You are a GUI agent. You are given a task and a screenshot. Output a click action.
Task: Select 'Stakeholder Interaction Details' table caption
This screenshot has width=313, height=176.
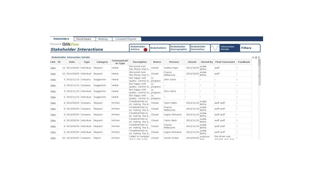[x=71, y=57]
